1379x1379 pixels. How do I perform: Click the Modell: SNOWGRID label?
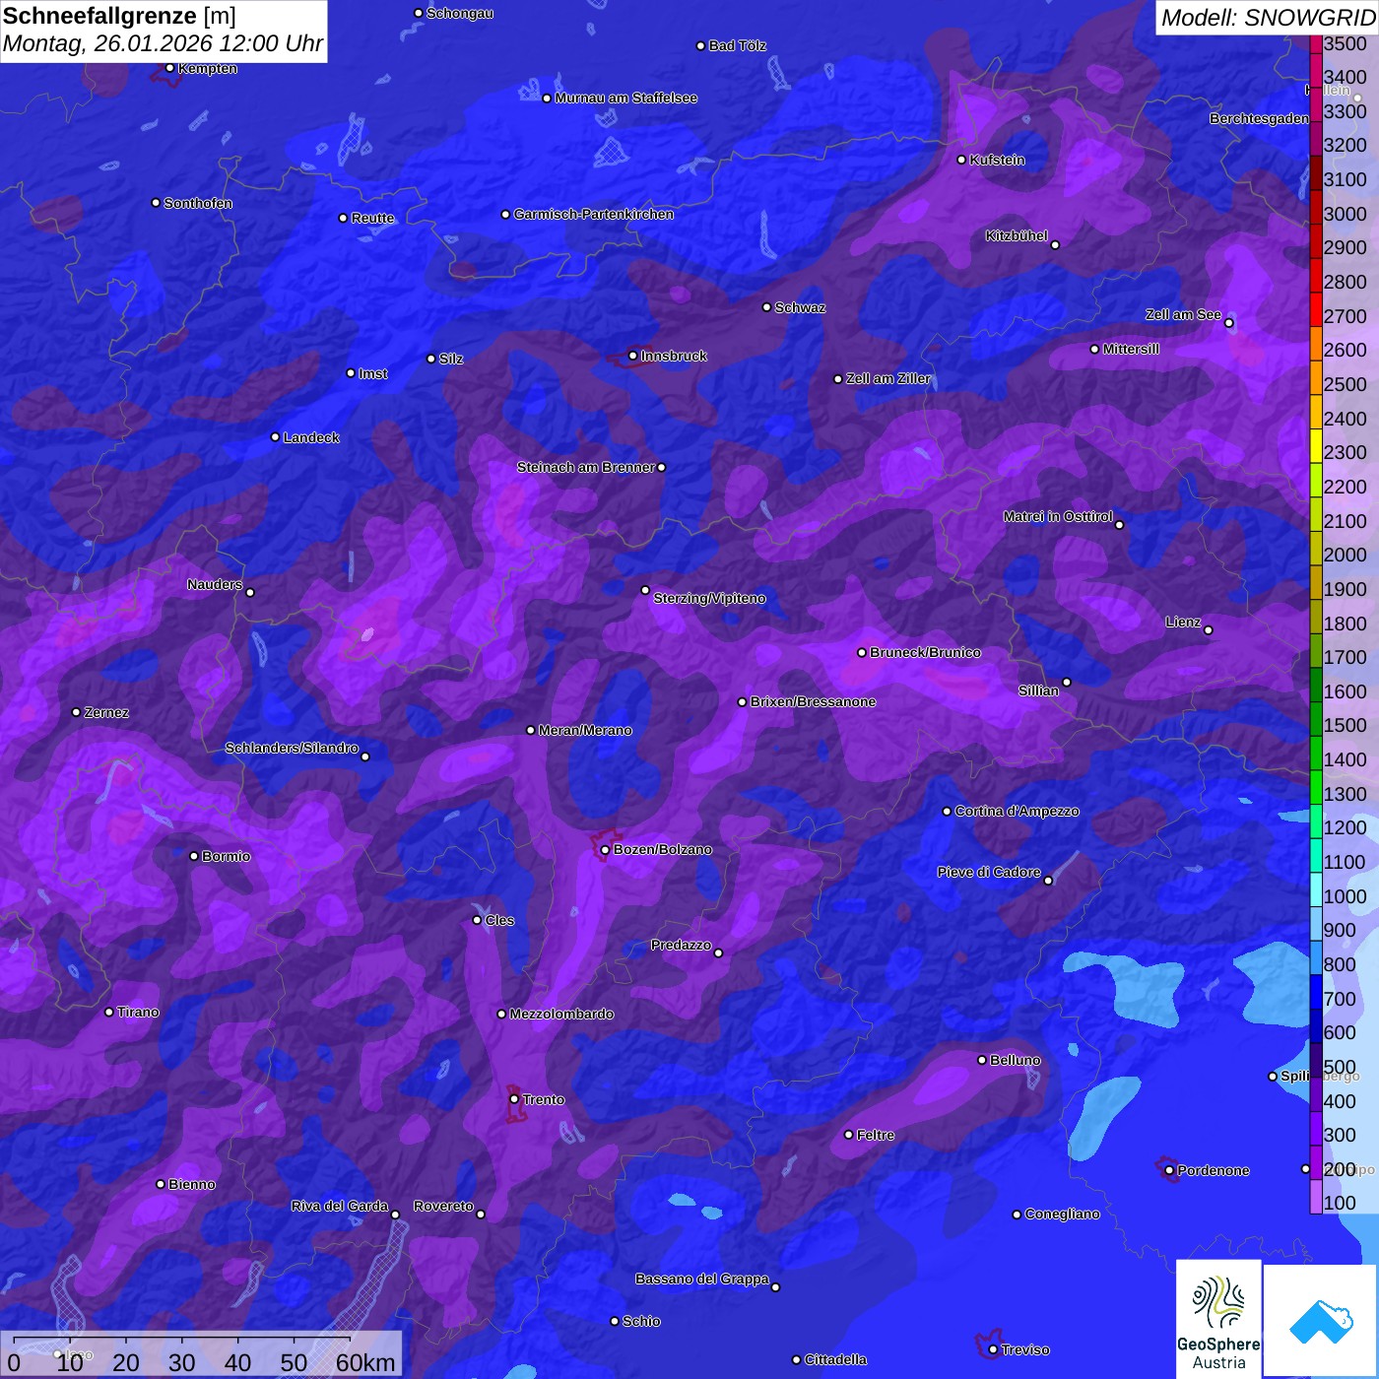tap(1268, 18)
